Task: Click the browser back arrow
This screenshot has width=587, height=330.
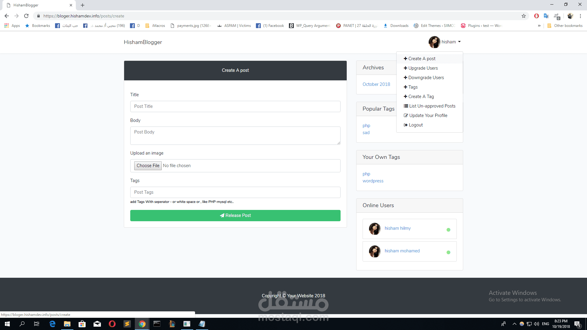Action: point(7,16)
